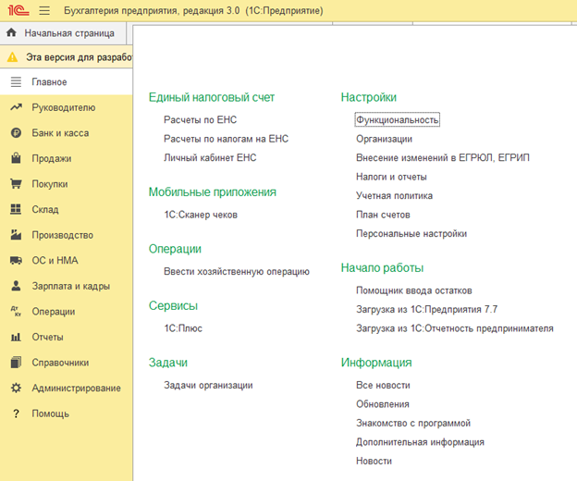The image size is (577, 481).
Task: Go to the Покупки section
Action: [67, 184]
